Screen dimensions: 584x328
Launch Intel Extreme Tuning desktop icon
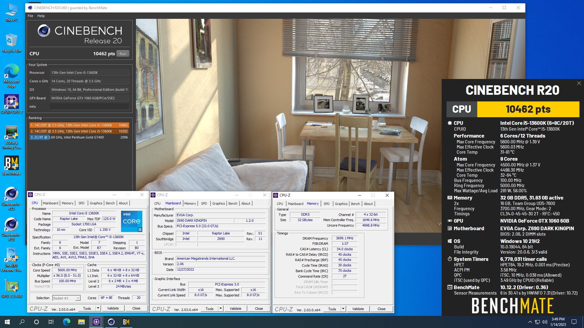tap(12, 260)
